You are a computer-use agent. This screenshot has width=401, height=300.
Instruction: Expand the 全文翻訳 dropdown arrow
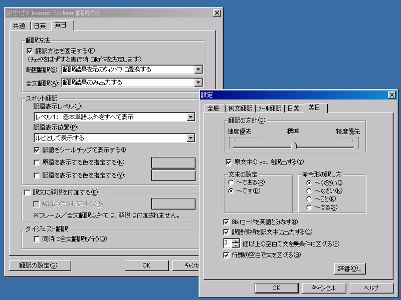tap(198, 82)
